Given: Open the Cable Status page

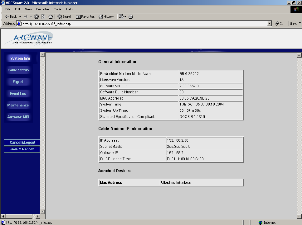Looking at the screenshot, I should 18,70.
